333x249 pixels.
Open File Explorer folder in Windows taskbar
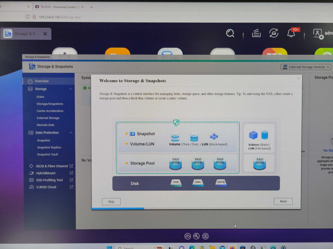[x=212, y=247]
